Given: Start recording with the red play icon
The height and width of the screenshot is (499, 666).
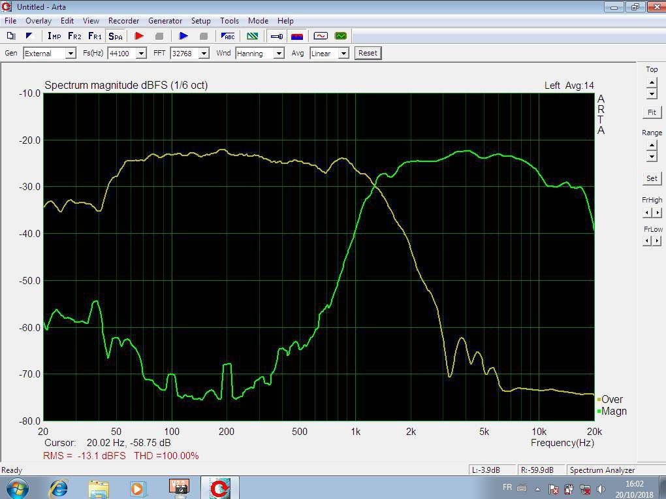Looking at the screenshot, I should [139, 36].
